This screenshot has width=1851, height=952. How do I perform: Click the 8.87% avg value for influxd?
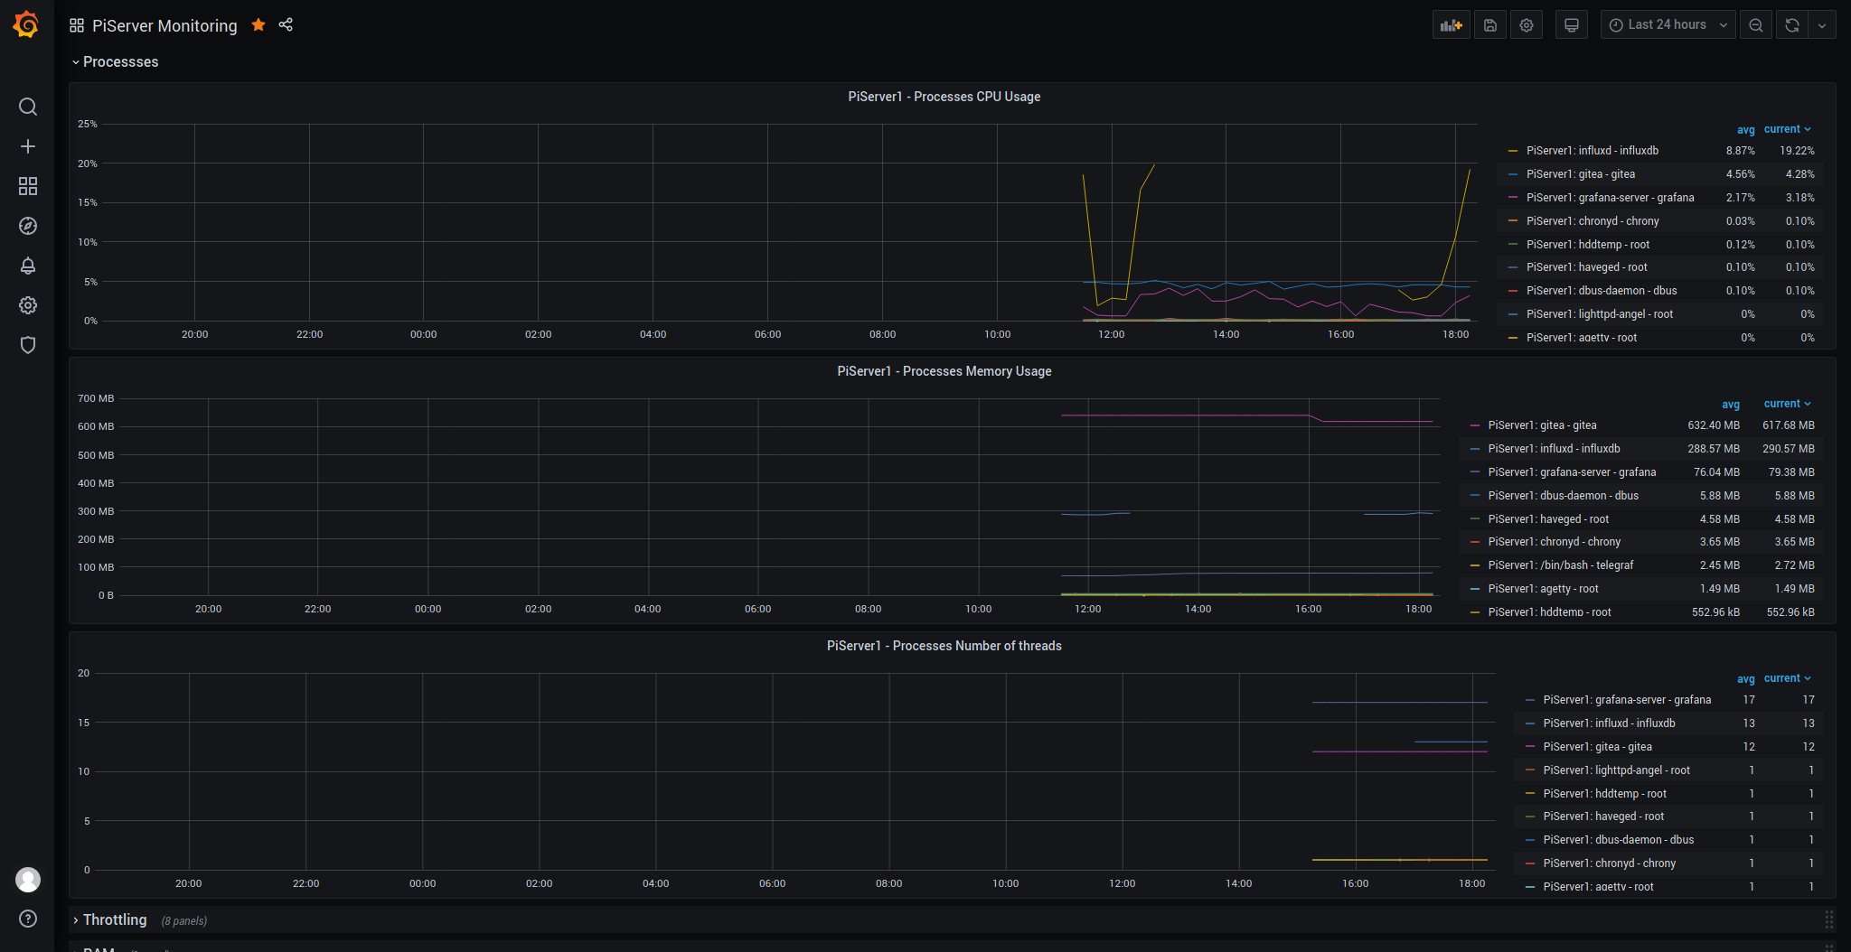pos(1741,151)
